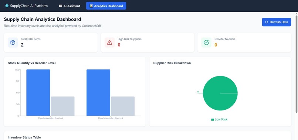Viewport: 298px width, 140px height.
Task: Select the Reorder Needed count 0
Action: click(216, 45)
